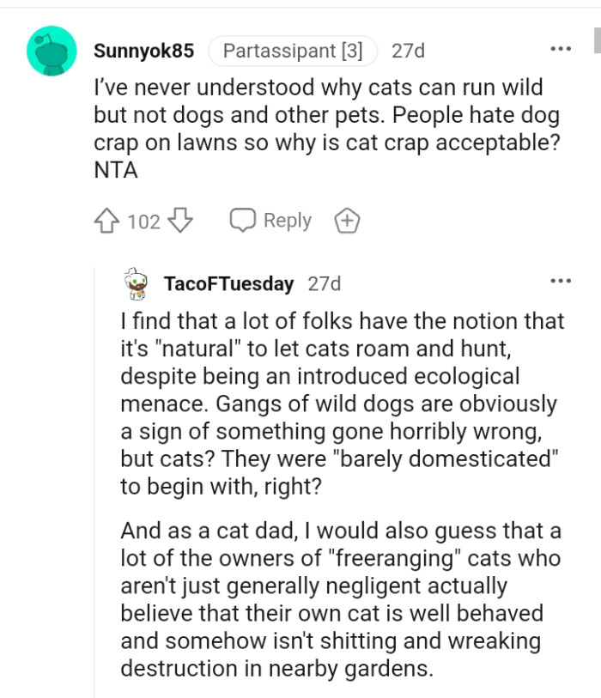The width and height of the screenshot is (601, 698).
Task: Open more options for TacoFTuesday's reply
Action: (561, 281)
